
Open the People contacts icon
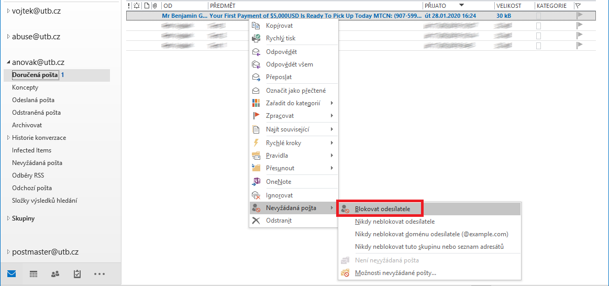pyautogui.click(x=55, y=274)
